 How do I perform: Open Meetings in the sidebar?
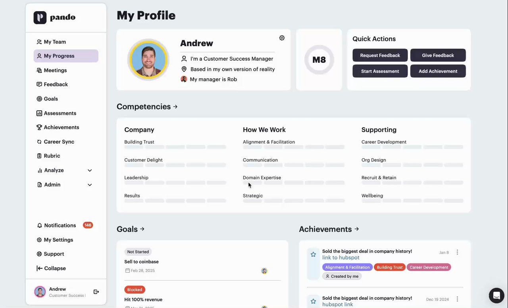[x=55, y=70]
